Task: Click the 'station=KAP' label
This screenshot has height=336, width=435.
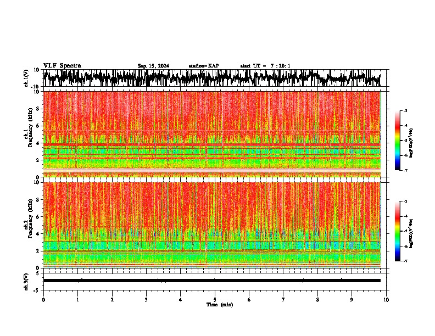Action: (x=204, y=66)
